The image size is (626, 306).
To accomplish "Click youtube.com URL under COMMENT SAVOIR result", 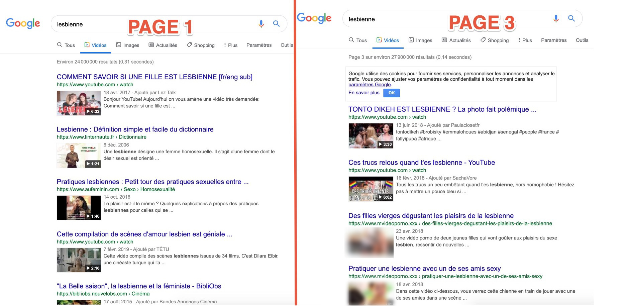I will point(95,85).
